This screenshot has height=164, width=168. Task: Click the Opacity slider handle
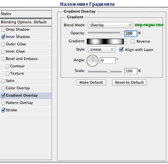[x=121, y=33]
